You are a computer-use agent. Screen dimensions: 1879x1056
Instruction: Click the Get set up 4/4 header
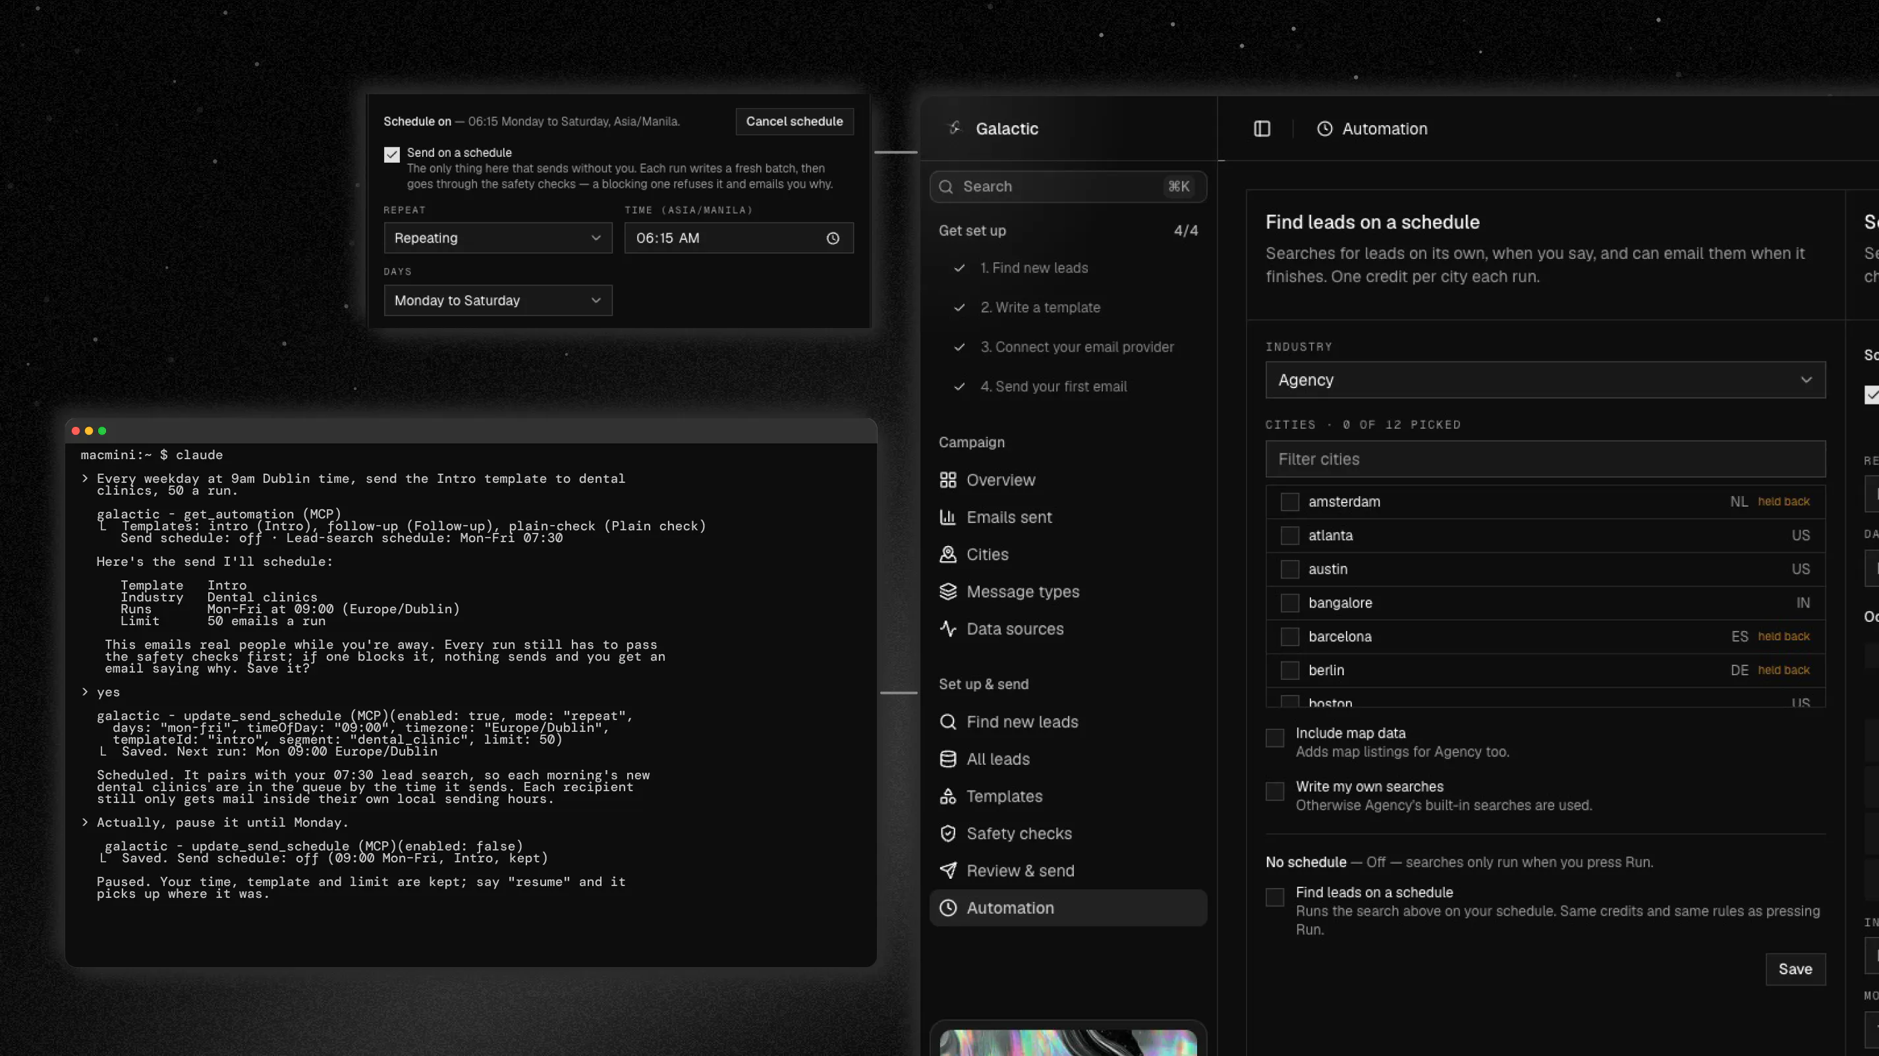tap(1068, 231)
